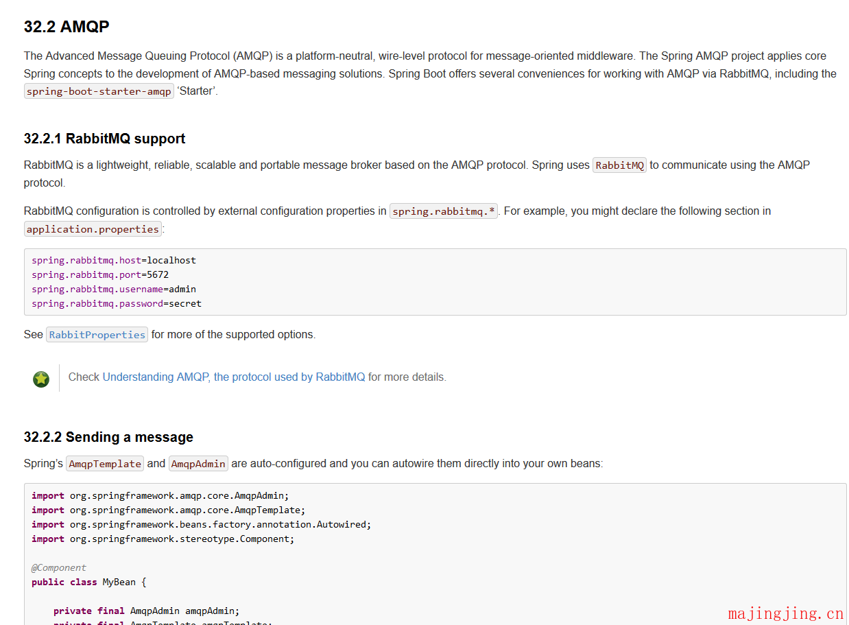Click the '32.2.2 Sending a message' heading
Image resolution: width=849 pixels, height=625 pixels.
pyautogui.click(x=108, y=437)
